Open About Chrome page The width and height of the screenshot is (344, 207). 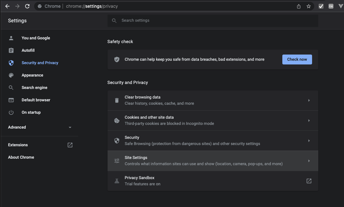click(21, 157)
